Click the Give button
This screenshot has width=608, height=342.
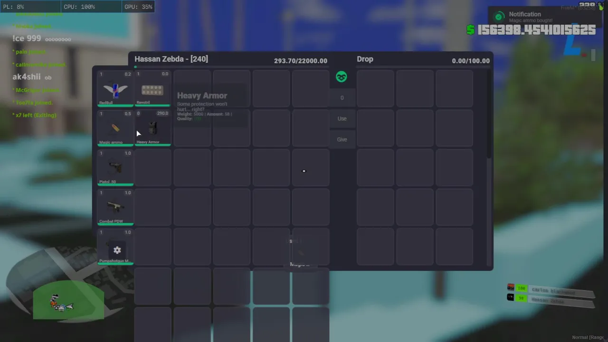coord(342,140)
